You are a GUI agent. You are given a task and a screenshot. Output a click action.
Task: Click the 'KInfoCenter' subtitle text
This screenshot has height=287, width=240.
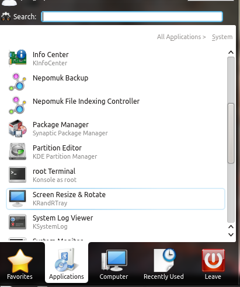coord(50,63)
